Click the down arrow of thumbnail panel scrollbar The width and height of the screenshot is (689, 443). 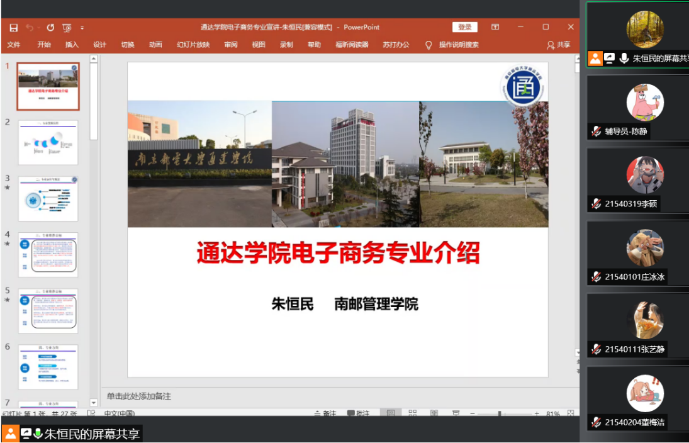94,402
